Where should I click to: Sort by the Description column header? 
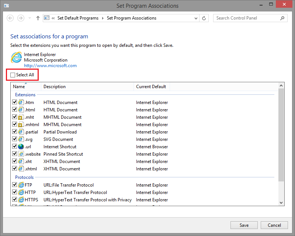click(x=87, y=87)
